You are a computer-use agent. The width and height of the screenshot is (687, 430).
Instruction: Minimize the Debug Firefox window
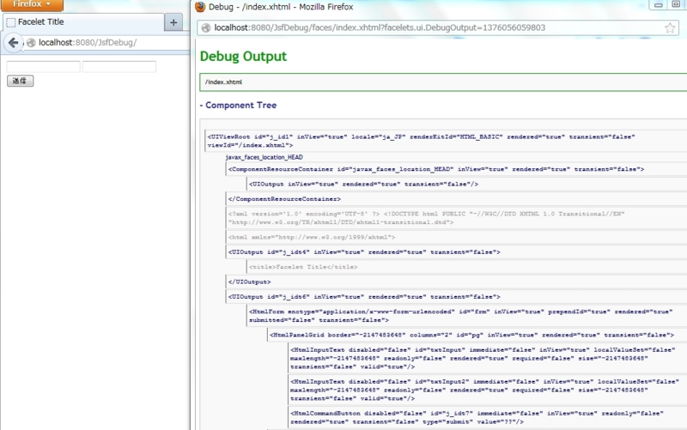(658, 5)
